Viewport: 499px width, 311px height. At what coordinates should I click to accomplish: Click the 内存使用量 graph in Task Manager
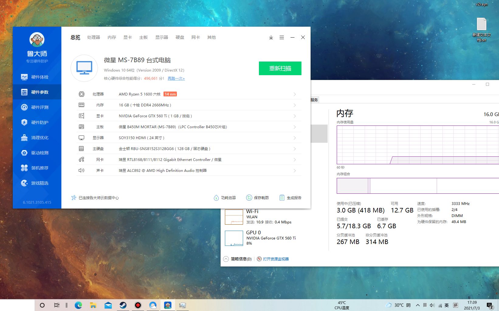418,145
